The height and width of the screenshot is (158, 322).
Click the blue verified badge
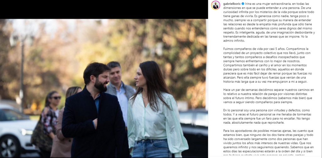(x=243, y=4)
